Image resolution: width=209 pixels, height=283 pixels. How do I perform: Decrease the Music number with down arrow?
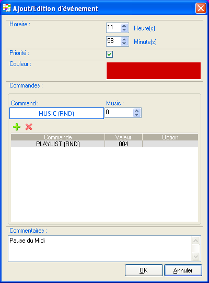(x=136, y=115)
